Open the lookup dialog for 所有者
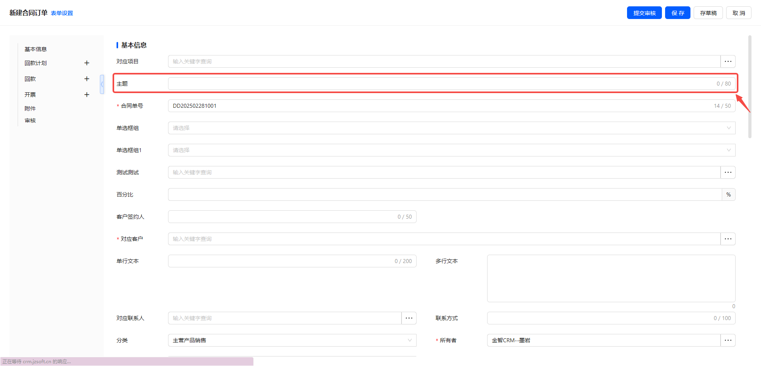This screenshot has height=366, width=761. point(728,340)
